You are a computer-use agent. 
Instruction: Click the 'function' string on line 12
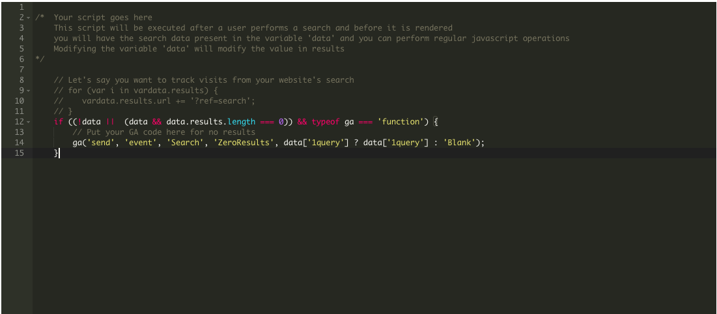coord(401,122)
